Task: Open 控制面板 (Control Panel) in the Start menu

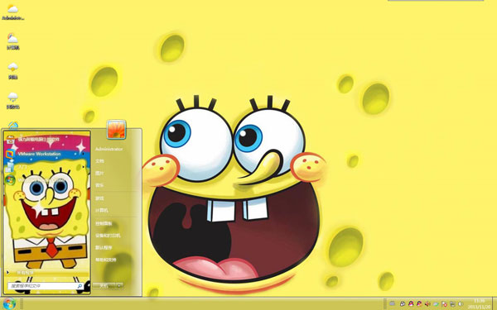Action: (x=104, y=223)
